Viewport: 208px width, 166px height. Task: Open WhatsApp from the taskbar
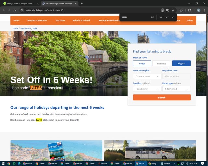pos(14,164)
